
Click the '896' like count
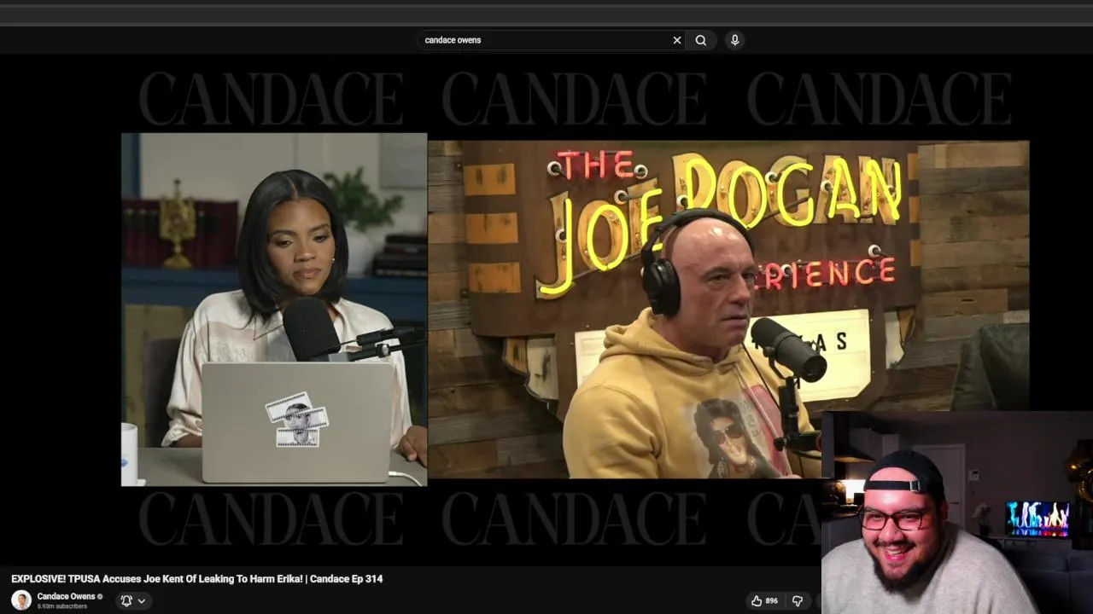pyautogui.click(x=771, y=600)
